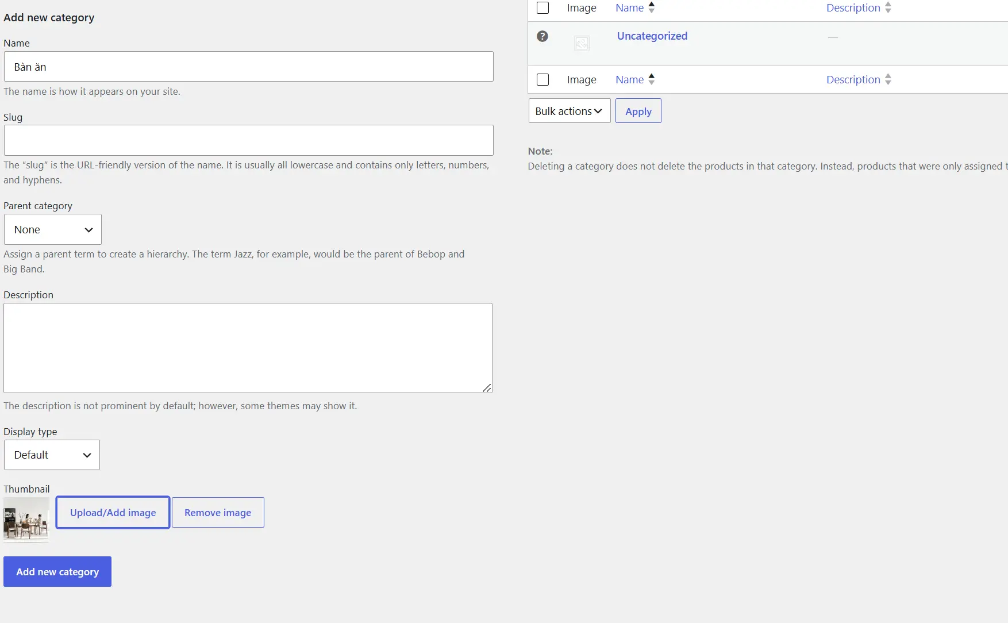Open the Parent category dropdown
This screenshot has height=623, width=1008.
coord(53,229)
